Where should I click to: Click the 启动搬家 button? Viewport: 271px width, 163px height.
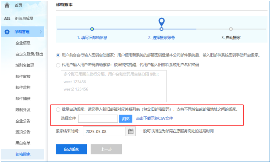[x=71, y=149]
